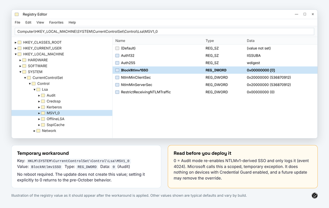Open the View menu
Viewport: 329px width, 208px height.
[x=40, y=22]
